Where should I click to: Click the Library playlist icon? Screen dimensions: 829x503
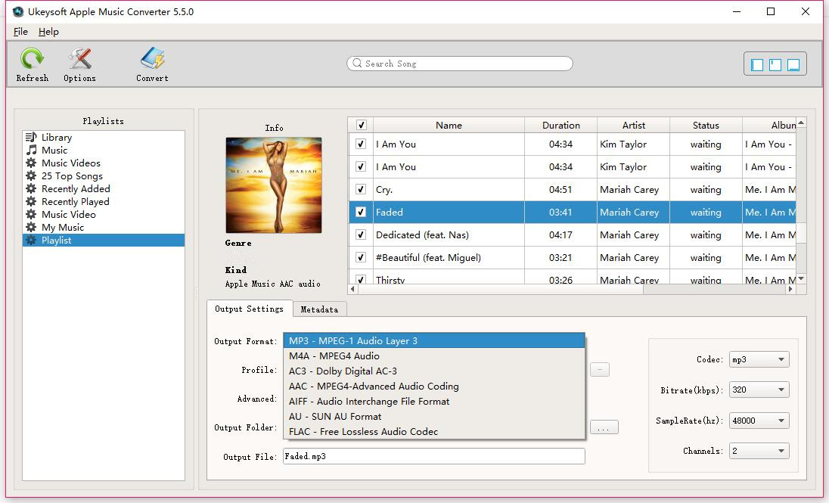[31, 137]
